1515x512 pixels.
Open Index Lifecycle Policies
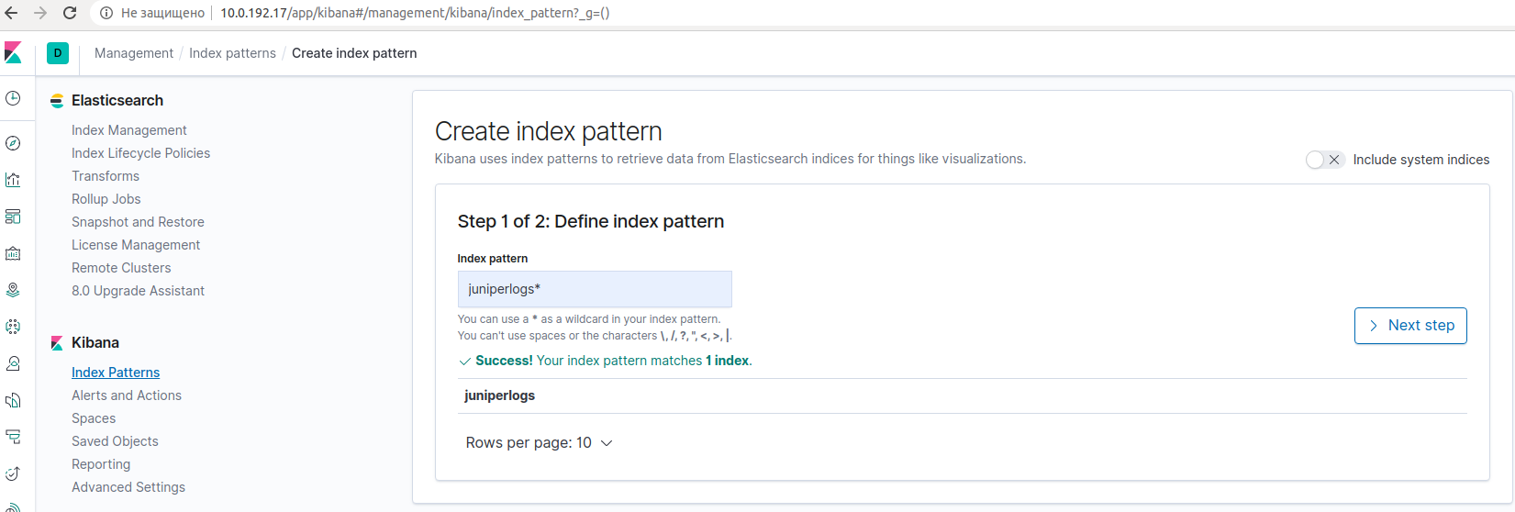click(141, 153)
